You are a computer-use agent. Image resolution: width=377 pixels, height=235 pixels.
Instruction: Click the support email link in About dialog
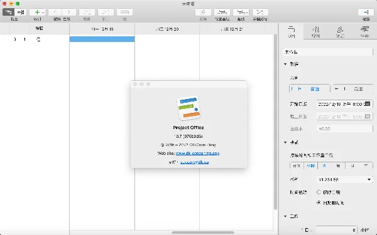194,162
